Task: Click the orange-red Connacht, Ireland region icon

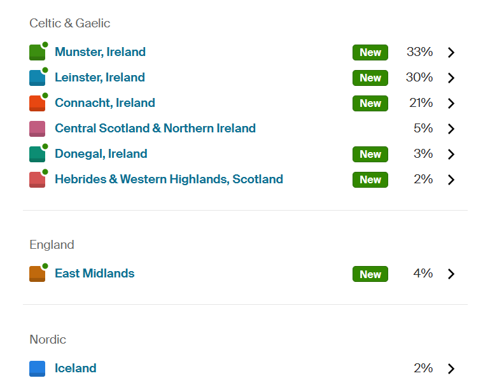Action: point(38,103)
